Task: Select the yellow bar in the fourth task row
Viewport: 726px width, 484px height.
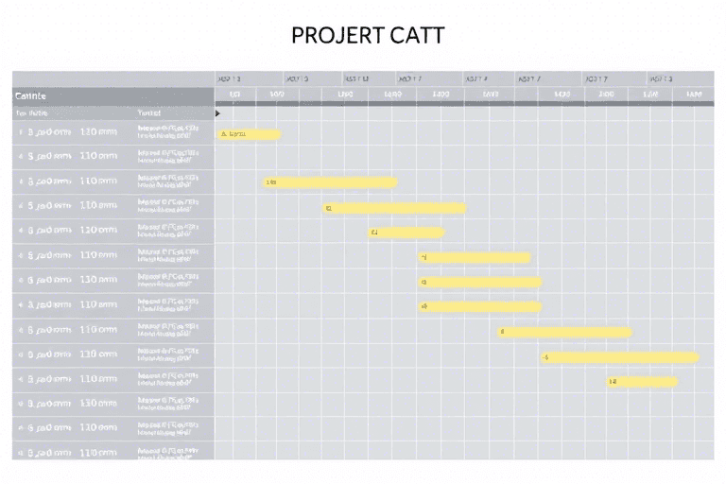Action: pos(394,208)
